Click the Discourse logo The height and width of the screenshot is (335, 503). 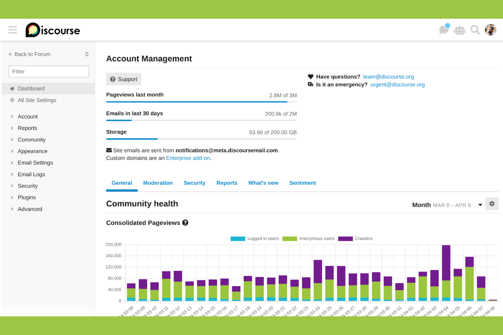click(53, 30)
